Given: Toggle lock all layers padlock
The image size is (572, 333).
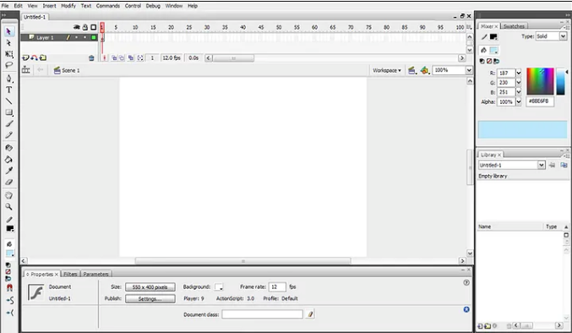Looking at the screenshot, I should [x=85, y=27].
